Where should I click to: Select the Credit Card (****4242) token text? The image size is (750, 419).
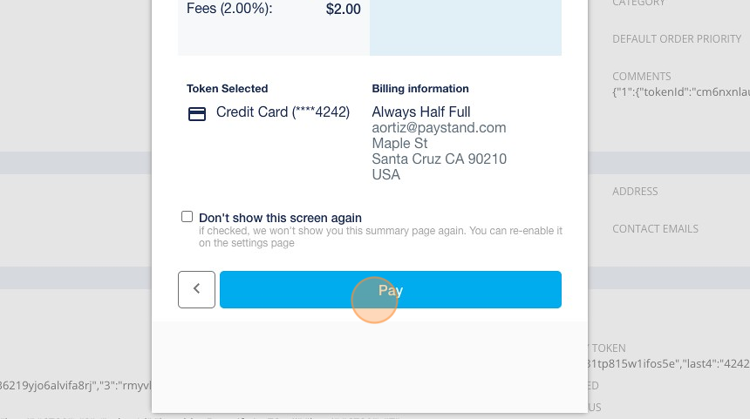click(283, 112)
